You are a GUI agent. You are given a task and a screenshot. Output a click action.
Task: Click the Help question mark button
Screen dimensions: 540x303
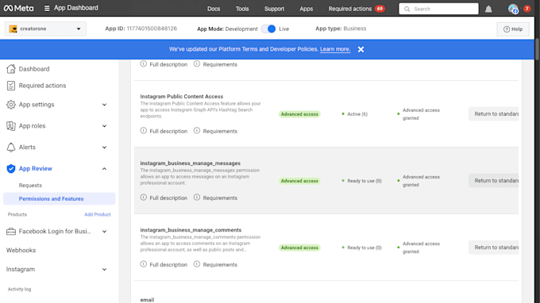click(x=513, y=29)
